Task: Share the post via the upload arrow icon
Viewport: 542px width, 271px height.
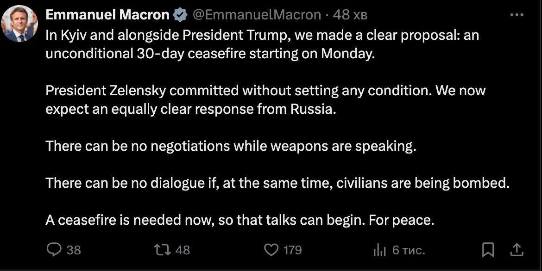Action: pyautogui.click(x=516, y=250)
